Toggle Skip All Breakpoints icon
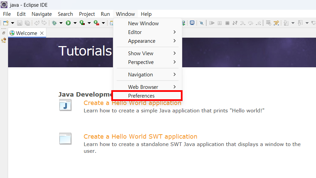The image size is (316, 178). (201, 23)
